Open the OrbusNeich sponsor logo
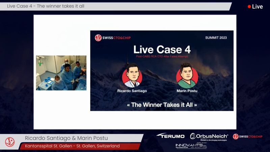Viewport: 270px width, 152px height. click(x=209, y=136)
